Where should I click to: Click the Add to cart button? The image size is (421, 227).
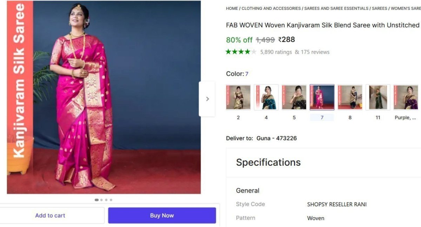pyautogui.click(x=50, y=215)
